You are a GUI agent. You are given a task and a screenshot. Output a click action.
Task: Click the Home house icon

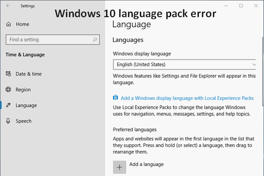[x=9, y=24]
